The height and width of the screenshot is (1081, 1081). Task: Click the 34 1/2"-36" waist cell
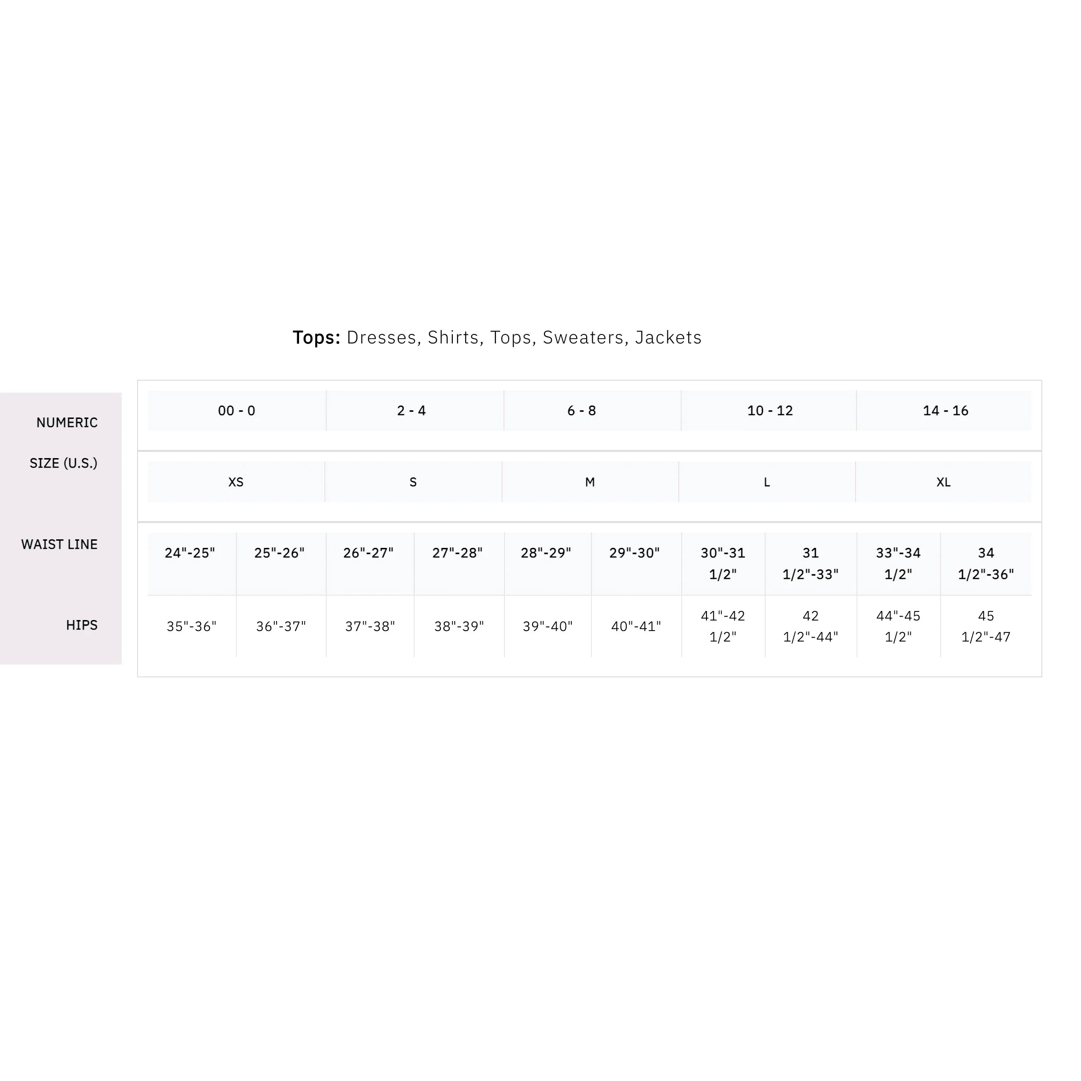(986, 563)
